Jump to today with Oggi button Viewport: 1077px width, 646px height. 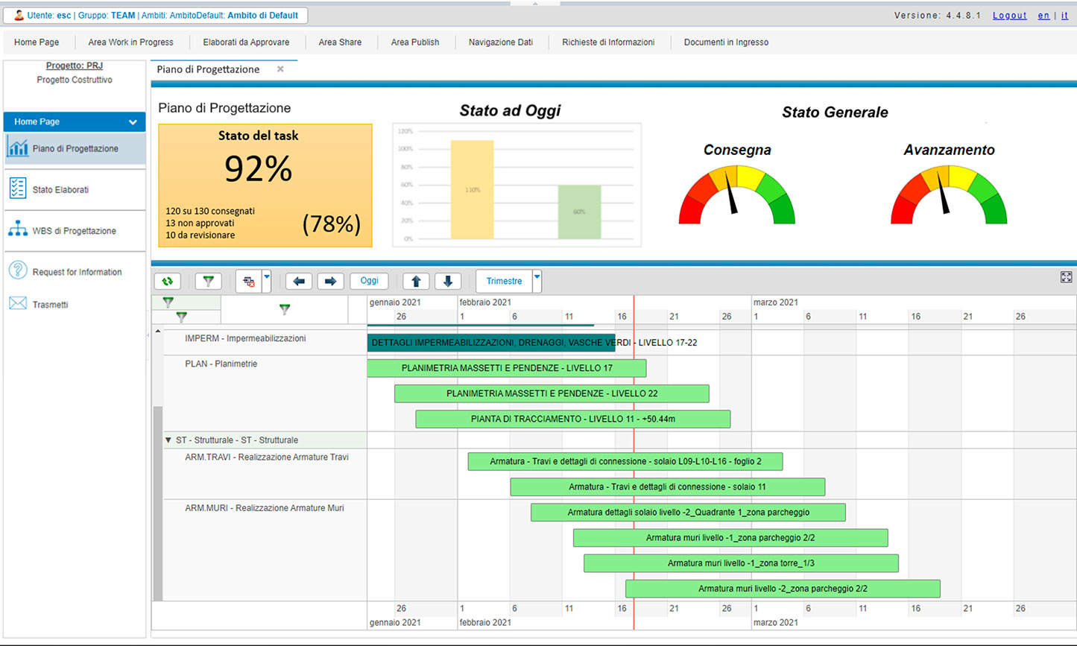pos(370,281)
